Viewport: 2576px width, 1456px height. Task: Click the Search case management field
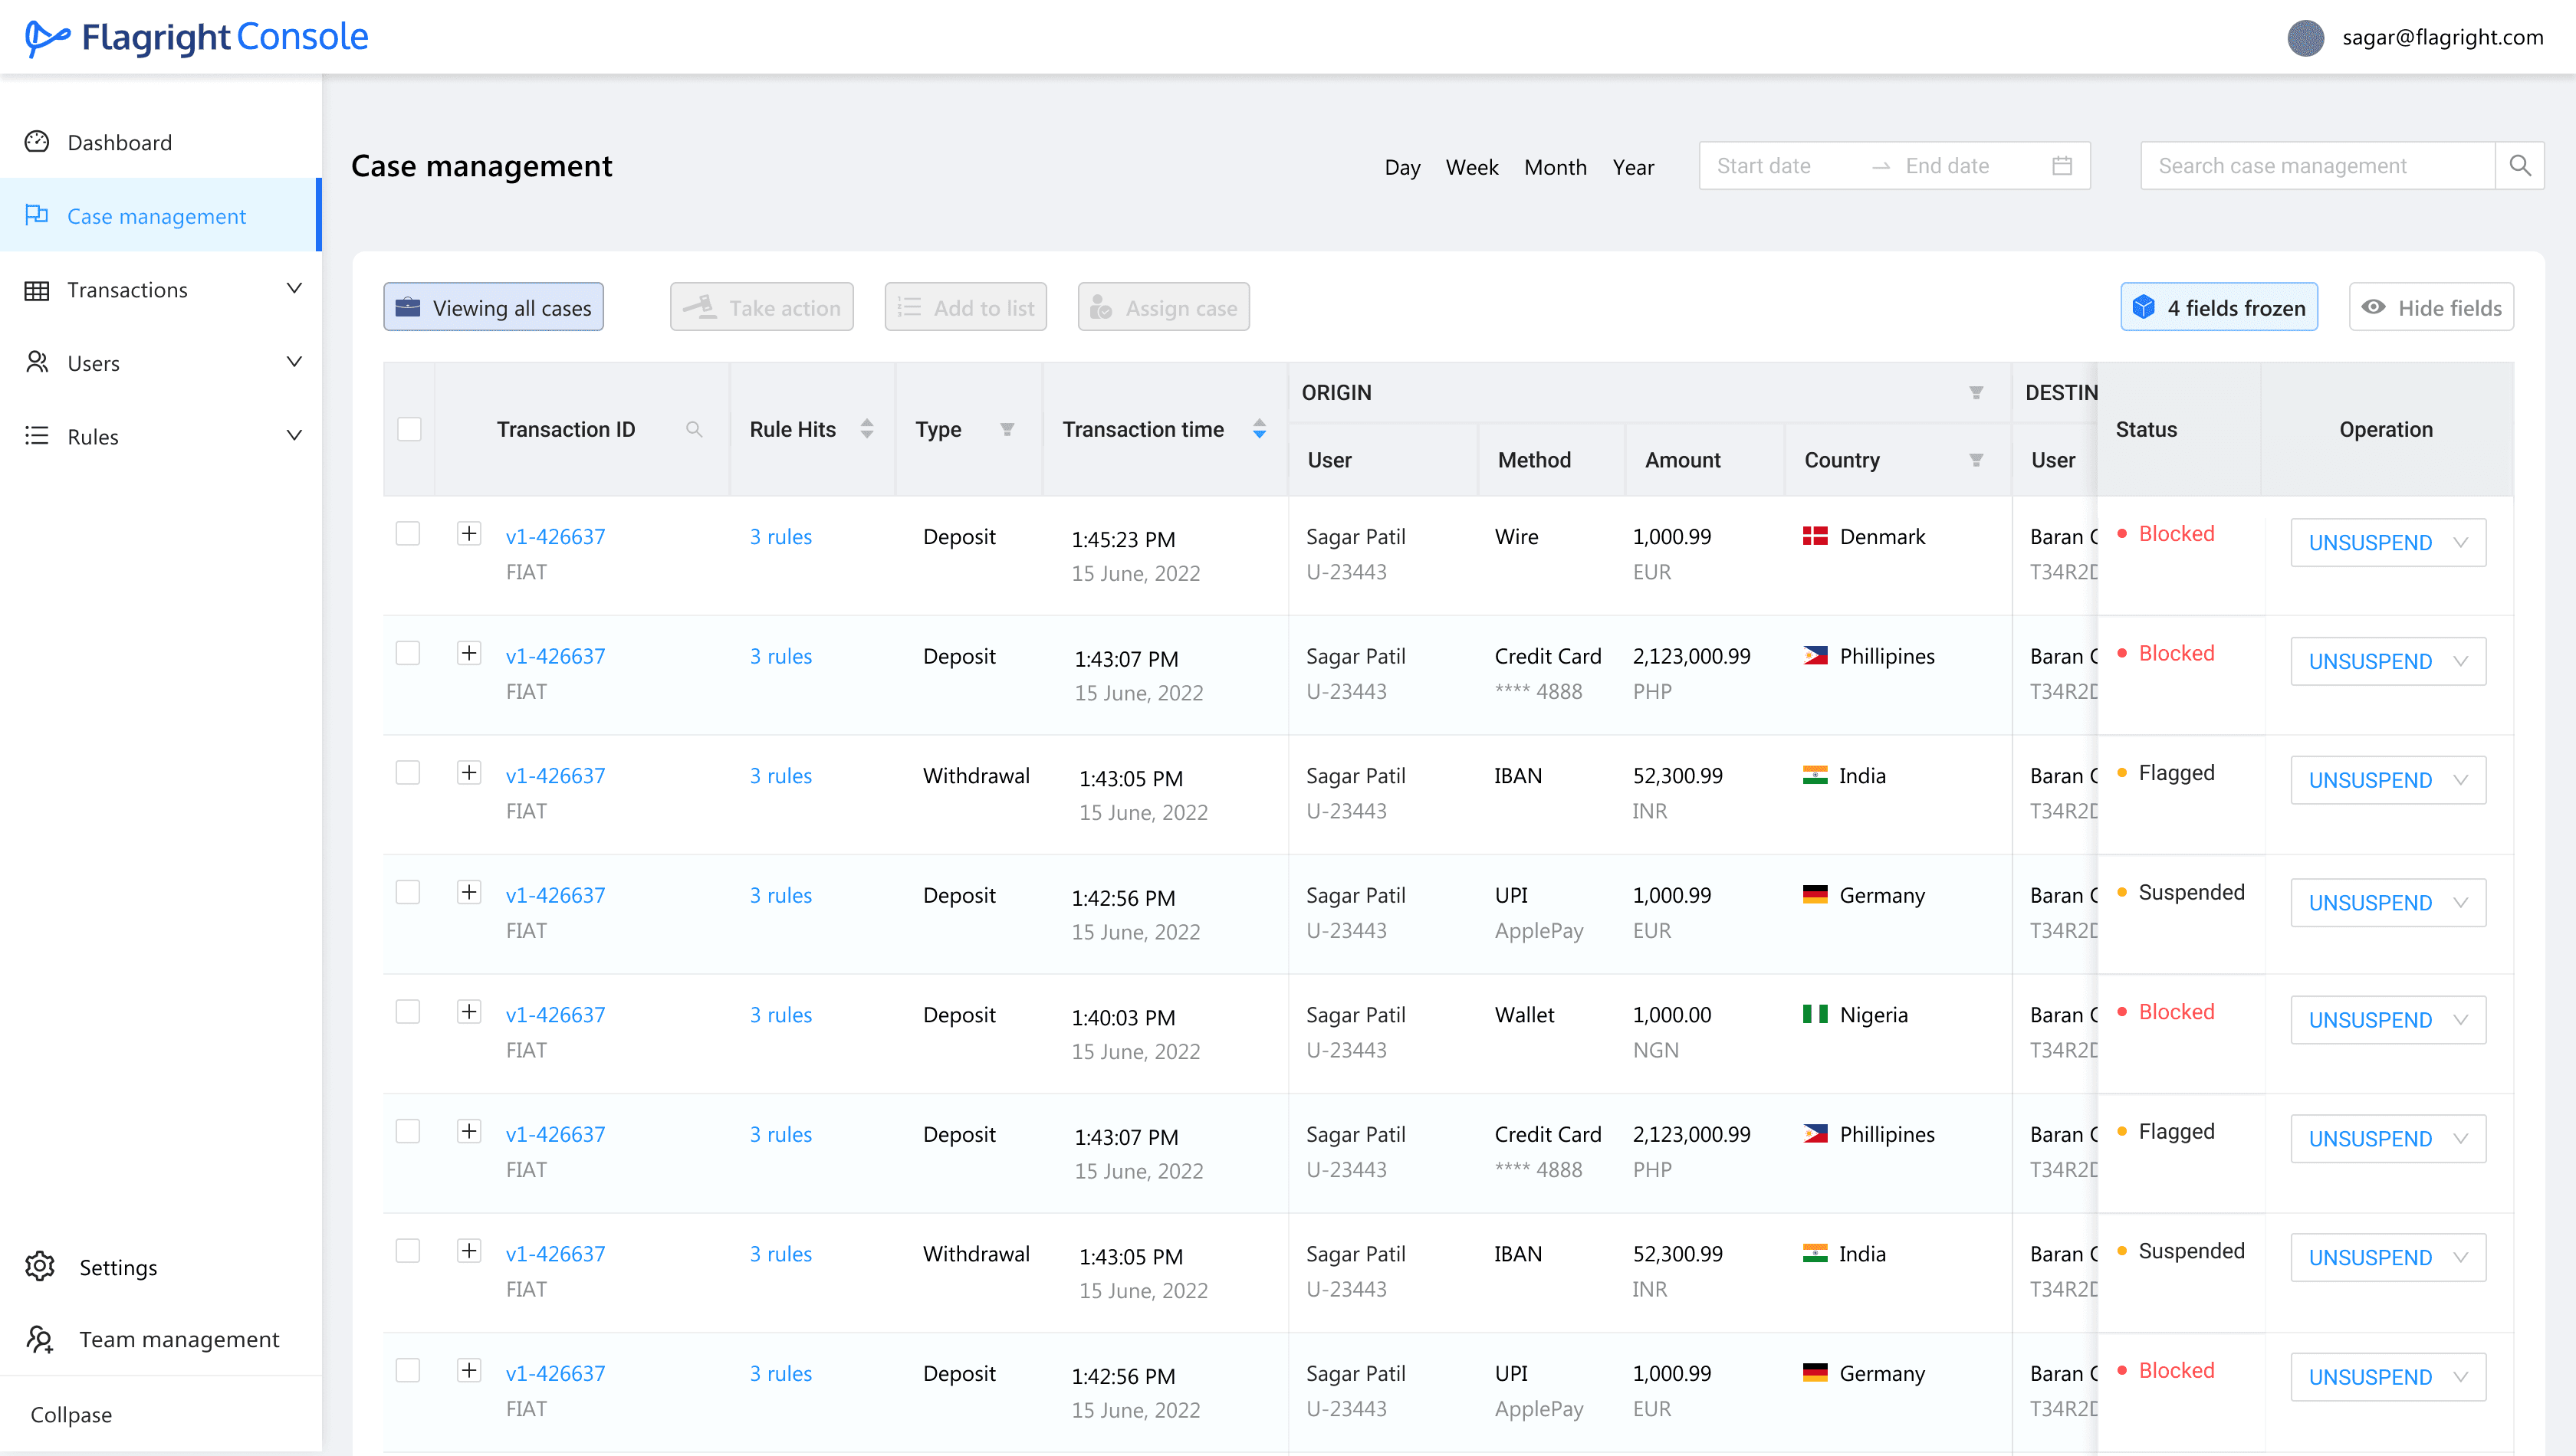[2316, 166]
